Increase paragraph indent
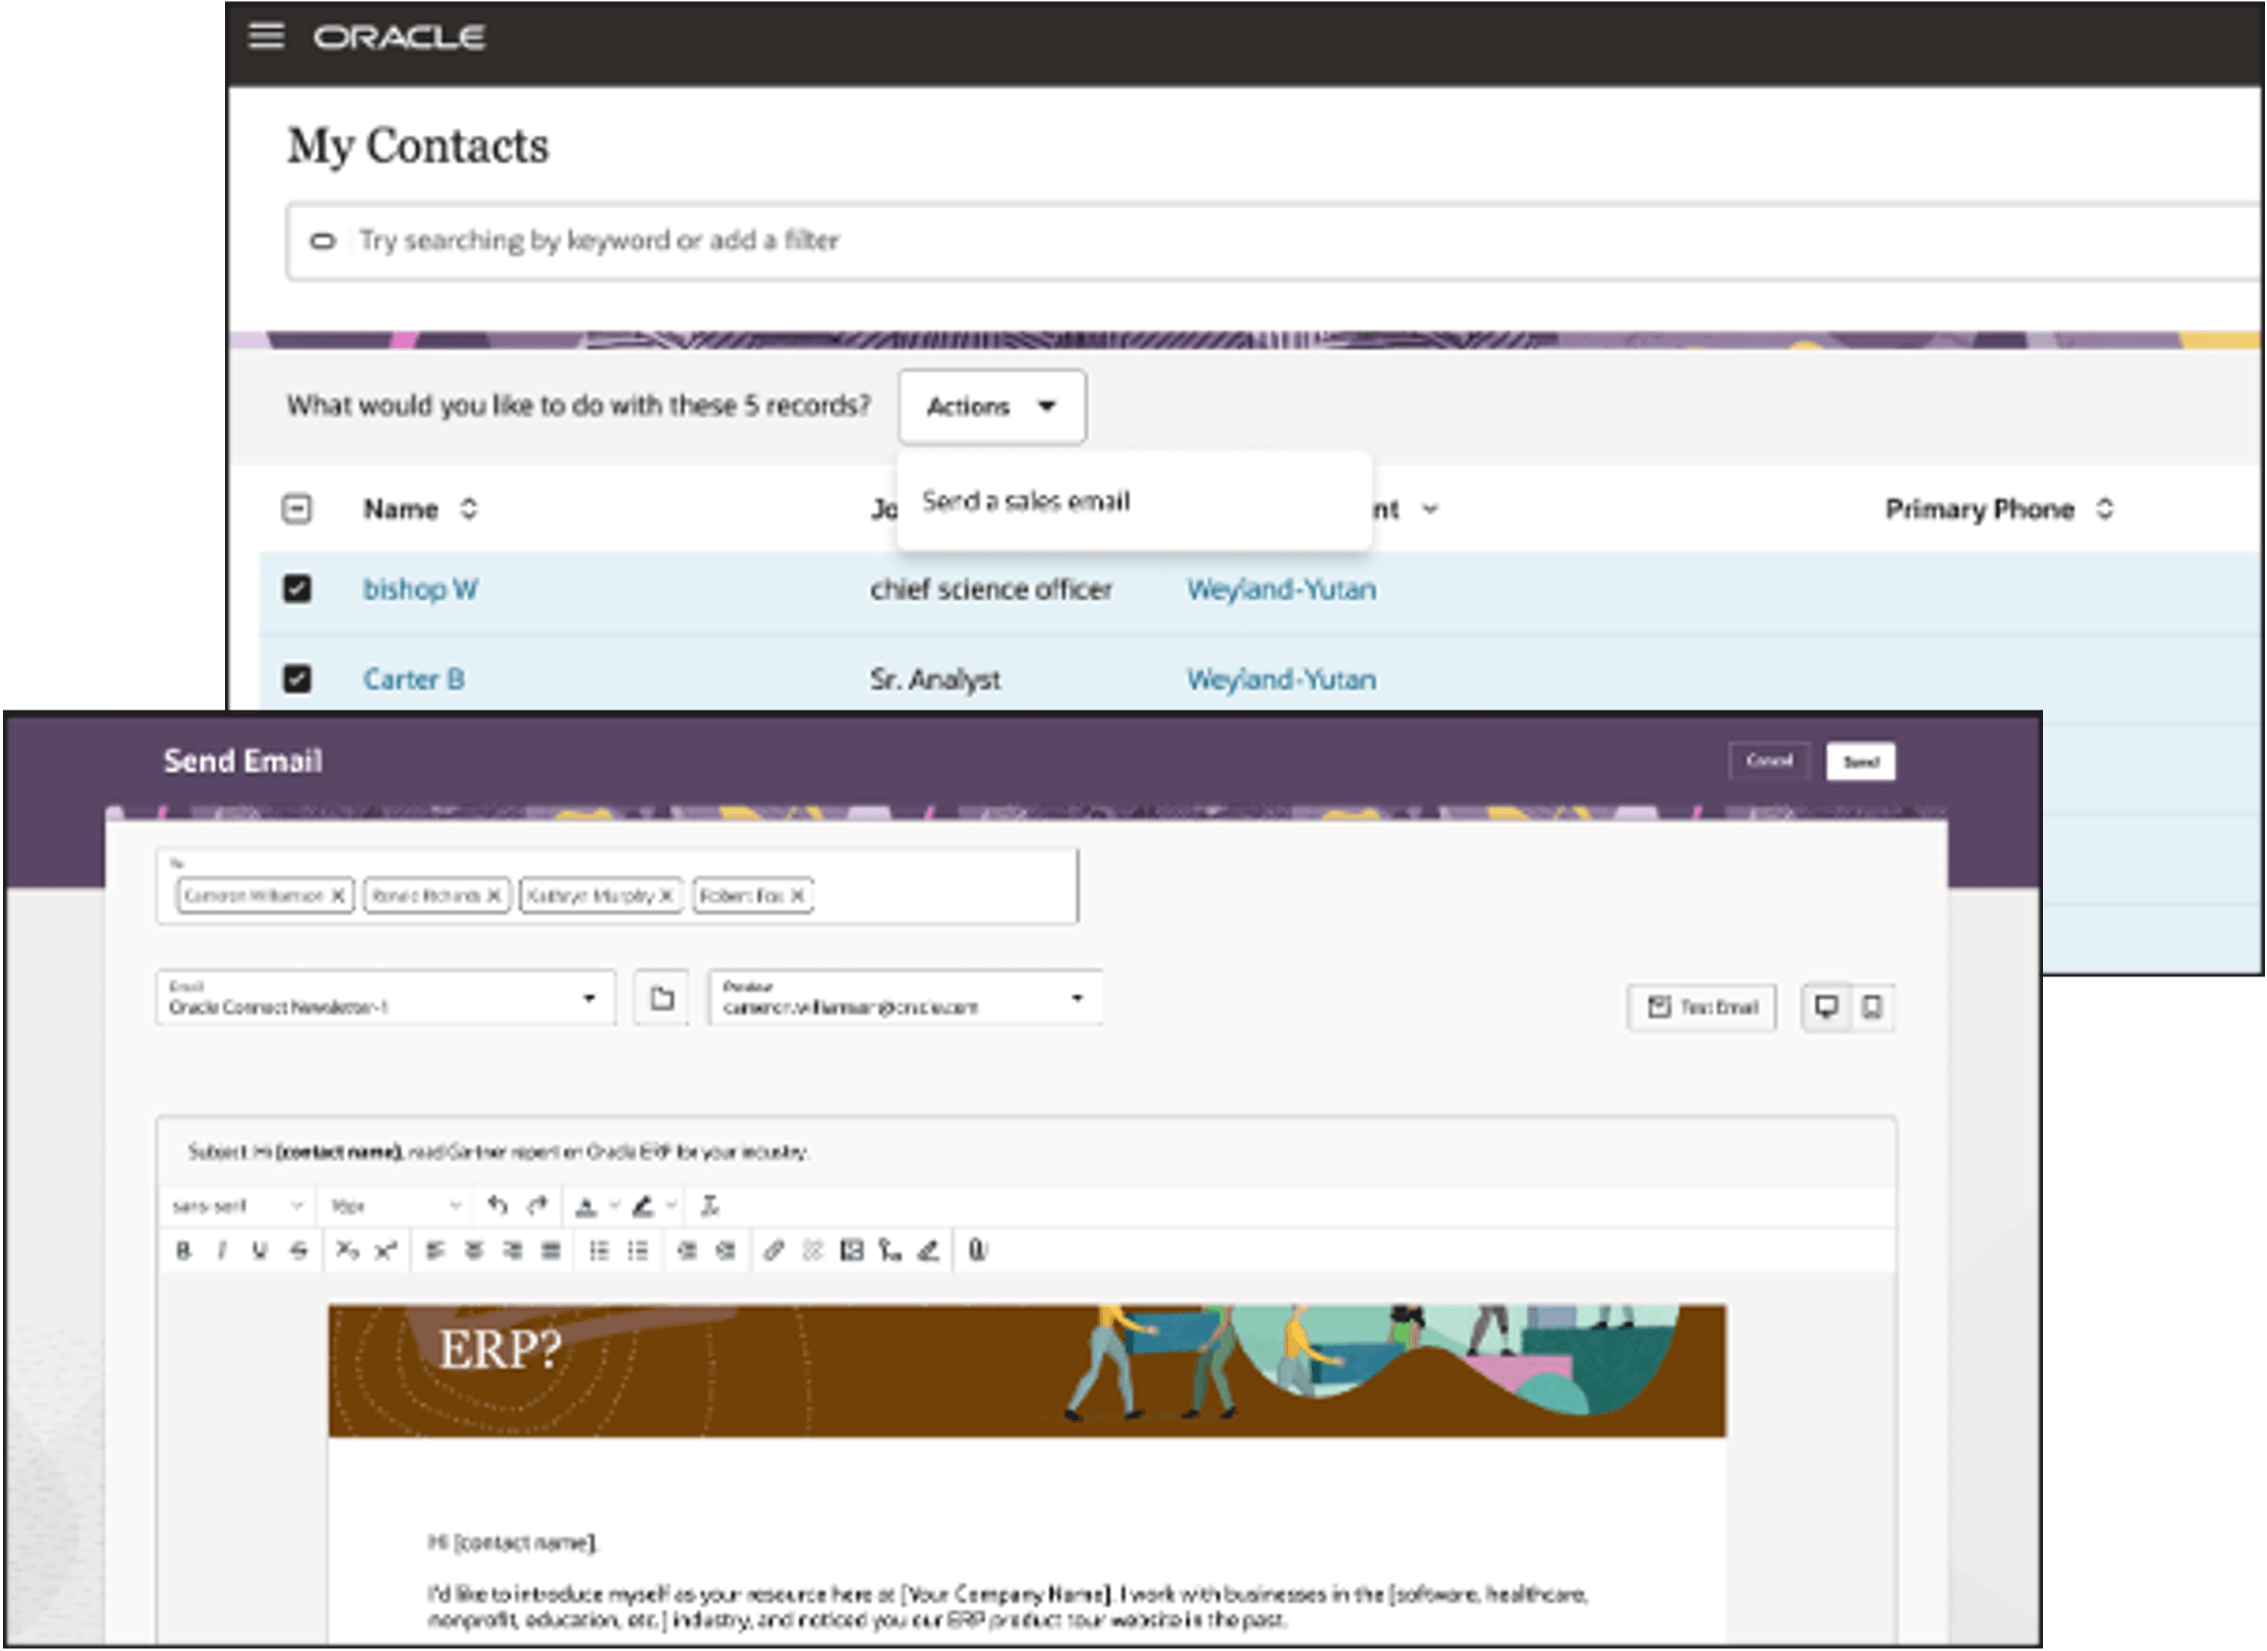This screenshot has width=2267, height=1651. 726,1250
